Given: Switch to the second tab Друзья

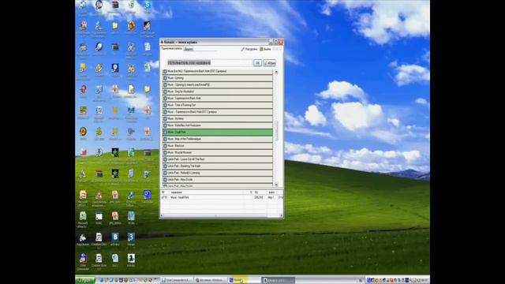Looking at the screenshot, I should (189, 49).
